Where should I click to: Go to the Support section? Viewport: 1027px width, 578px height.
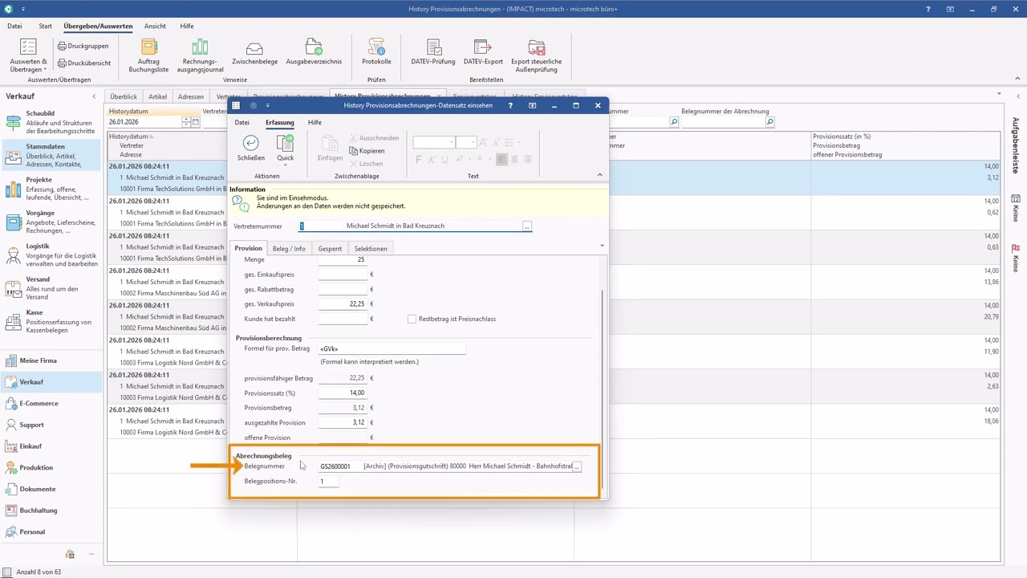tap(52, 425)
